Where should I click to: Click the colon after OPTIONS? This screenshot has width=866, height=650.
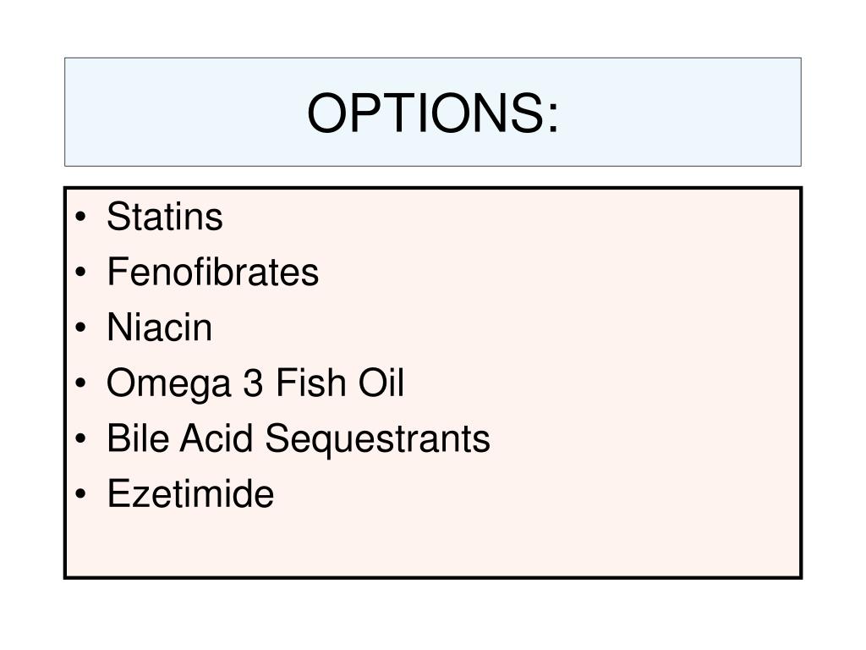(553, 118)
